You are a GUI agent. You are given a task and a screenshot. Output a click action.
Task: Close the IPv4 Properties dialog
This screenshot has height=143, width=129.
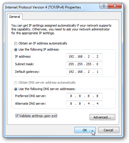click(x=115, y=6)
